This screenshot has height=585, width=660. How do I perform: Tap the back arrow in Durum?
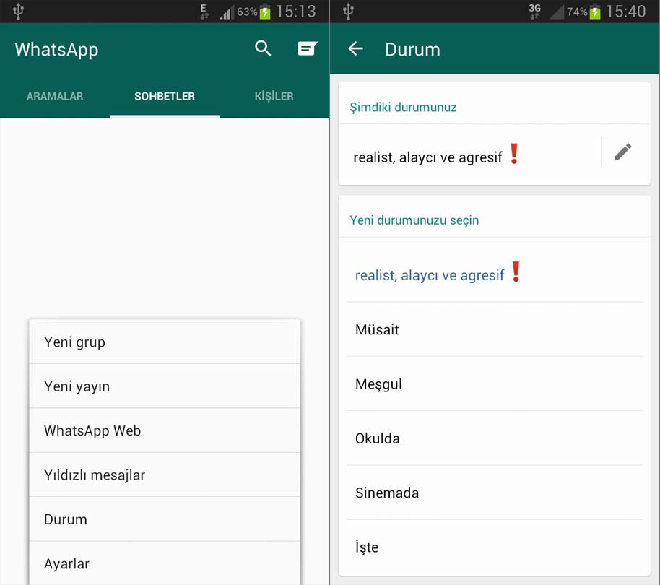(355, 49)
